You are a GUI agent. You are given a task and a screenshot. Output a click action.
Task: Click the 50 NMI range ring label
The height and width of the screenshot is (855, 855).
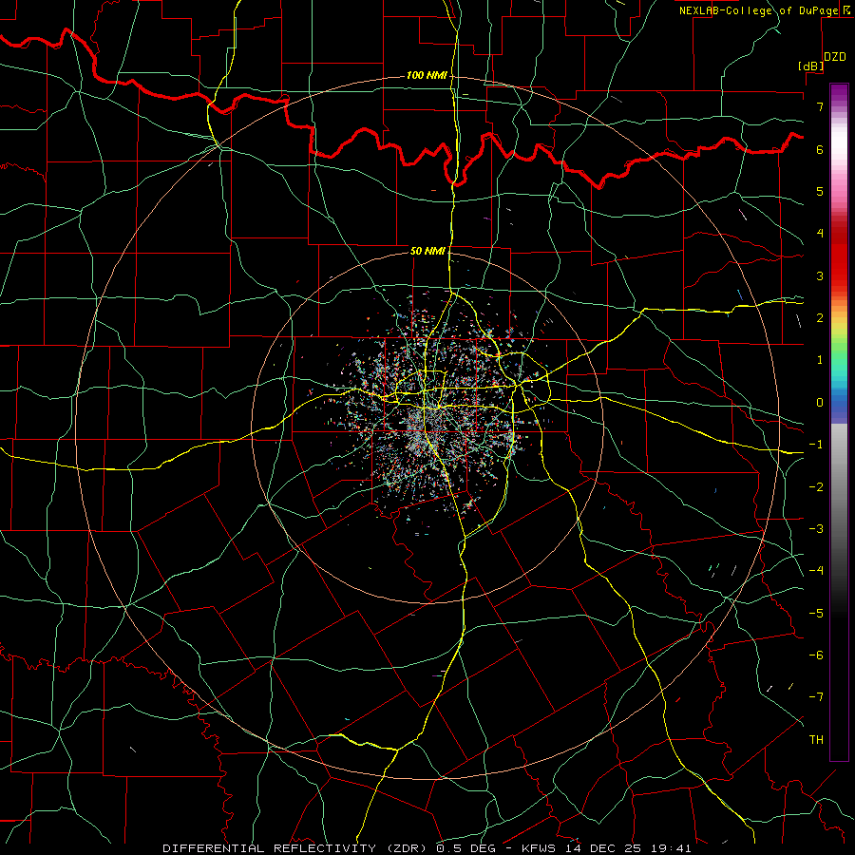click(x=427, y=251)
